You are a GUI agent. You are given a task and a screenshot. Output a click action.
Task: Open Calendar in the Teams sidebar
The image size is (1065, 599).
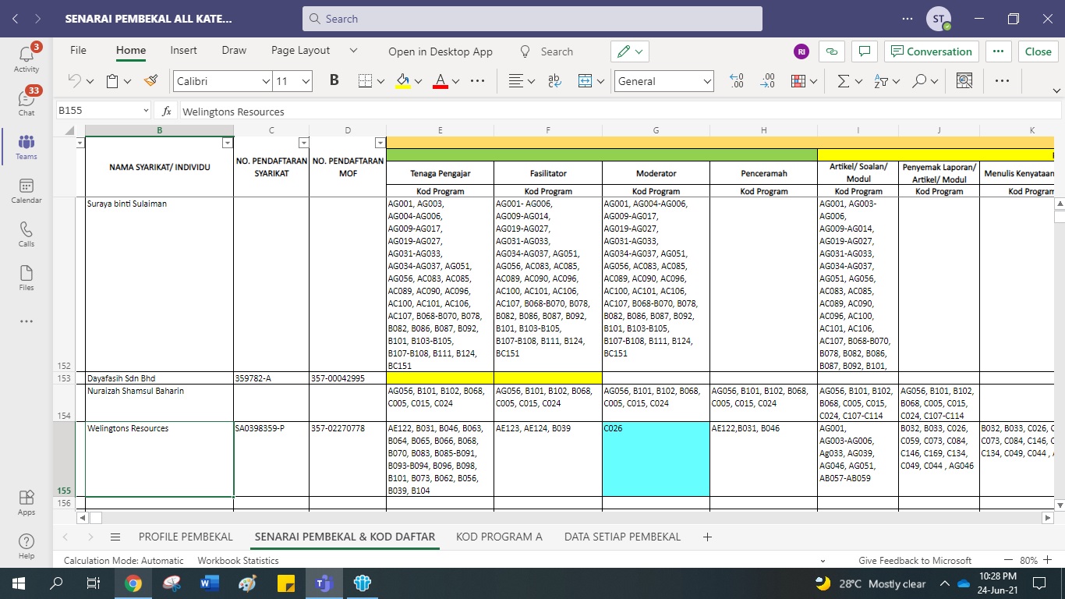coord(27,190)
